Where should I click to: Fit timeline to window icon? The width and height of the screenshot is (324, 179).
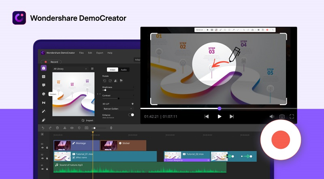[x=86, y=128]
